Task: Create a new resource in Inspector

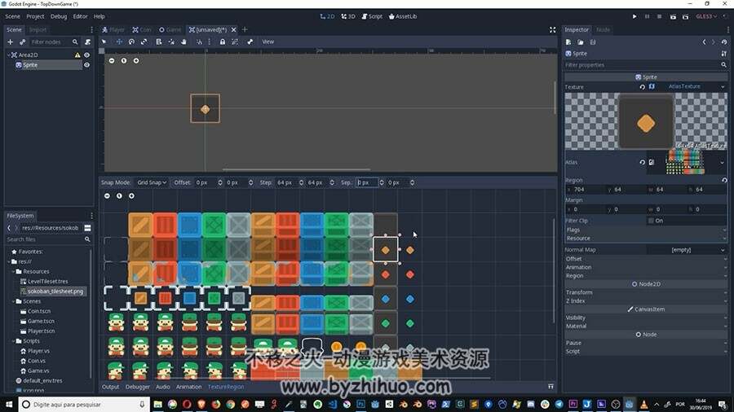Action: [568, 42]
